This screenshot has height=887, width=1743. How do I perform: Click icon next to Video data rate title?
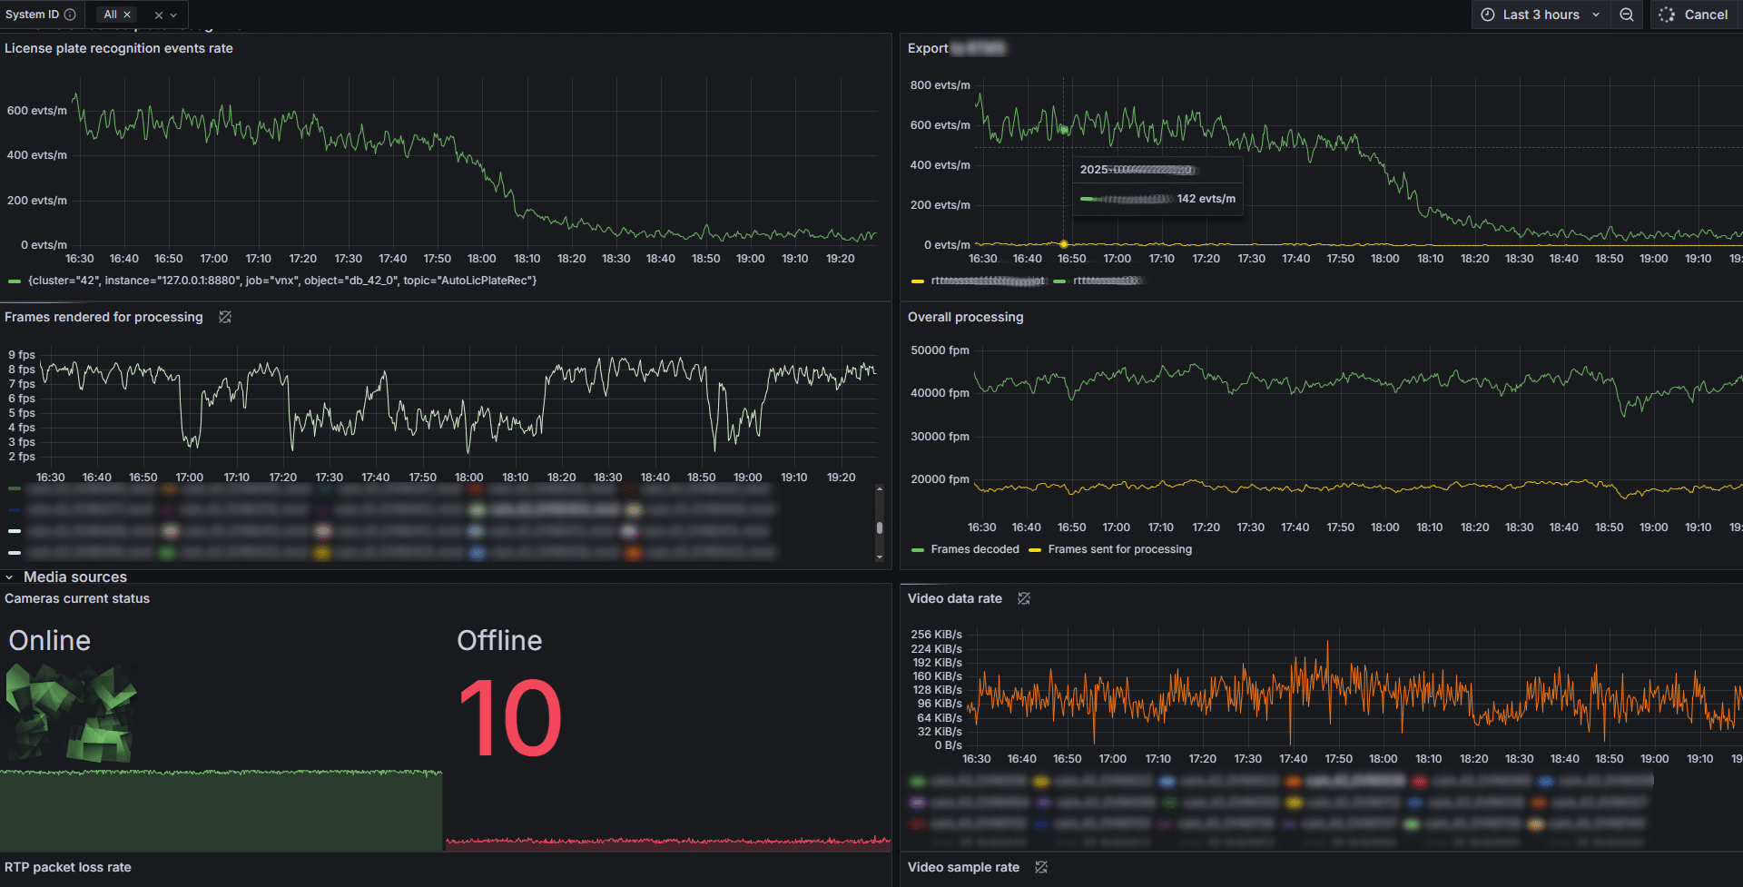coord(1024,598)
